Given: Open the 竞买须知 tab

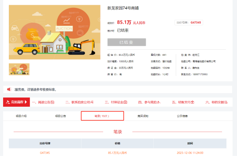Looking at the screenshot, I should click(143, 116).
